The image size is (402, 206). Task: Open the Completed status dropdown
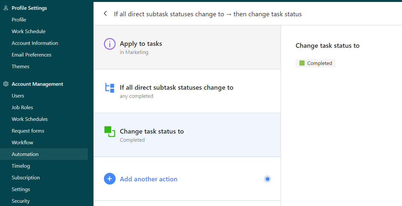tap(316, 63)
